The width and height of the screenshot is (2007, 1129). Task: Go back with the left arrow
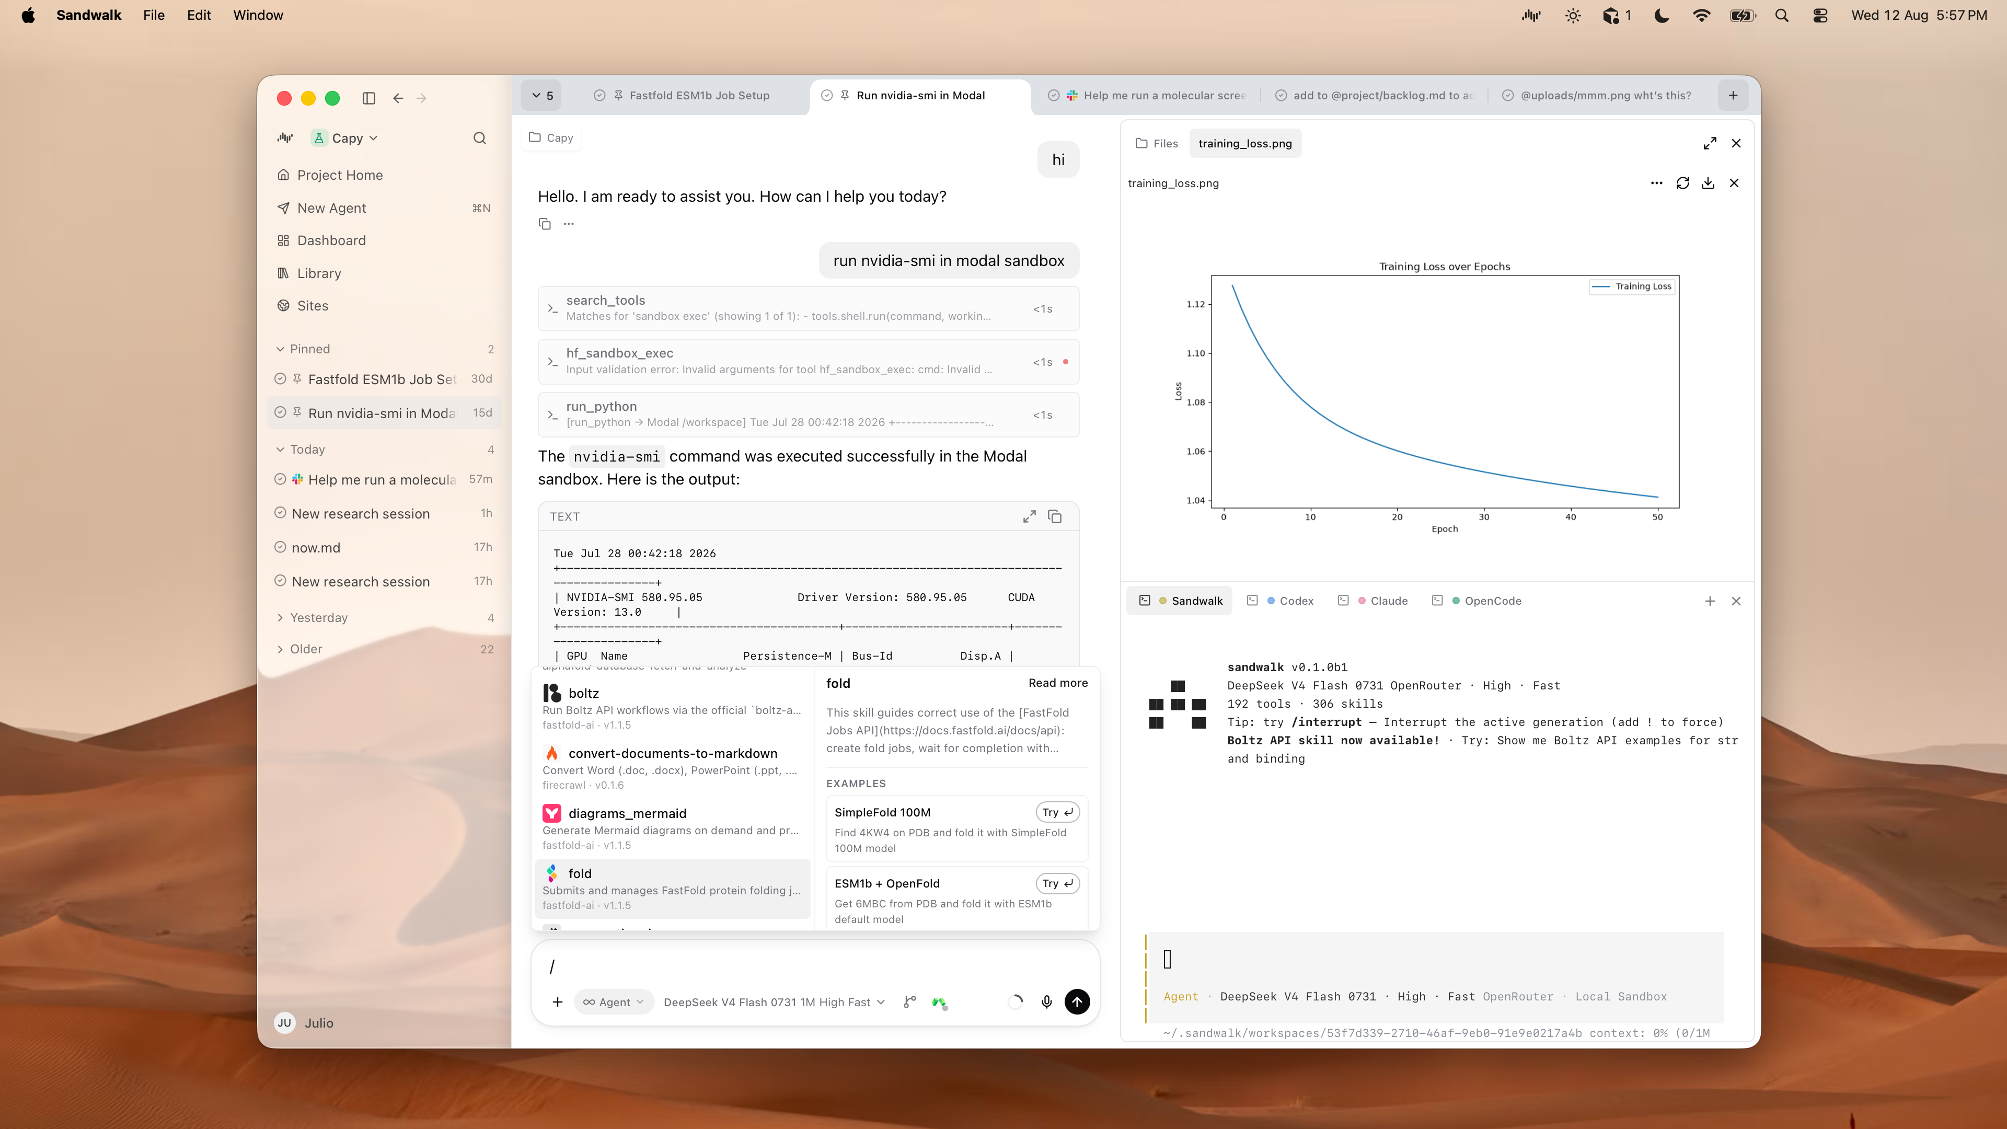point(398,98)
